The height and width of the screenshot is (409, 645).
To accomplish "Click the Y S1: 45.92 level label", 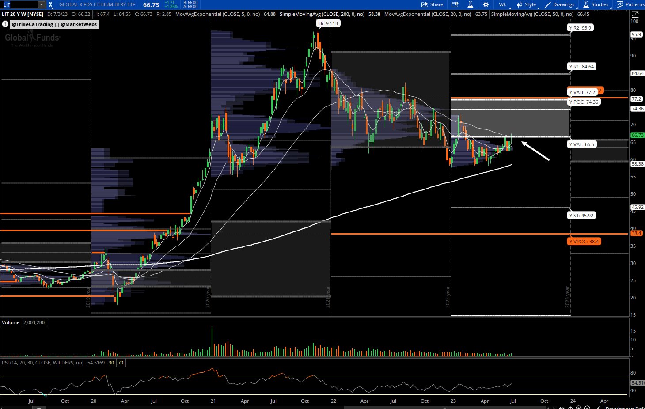I will coord(581,216).
